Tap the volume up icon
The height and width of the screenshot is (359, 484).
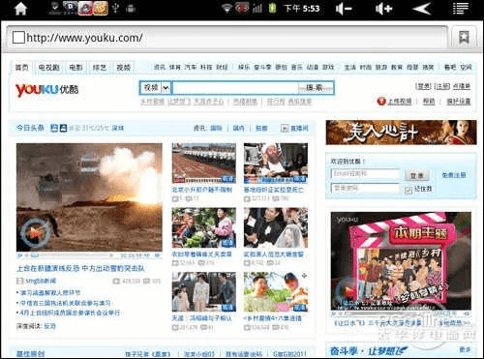coord(384,9)
